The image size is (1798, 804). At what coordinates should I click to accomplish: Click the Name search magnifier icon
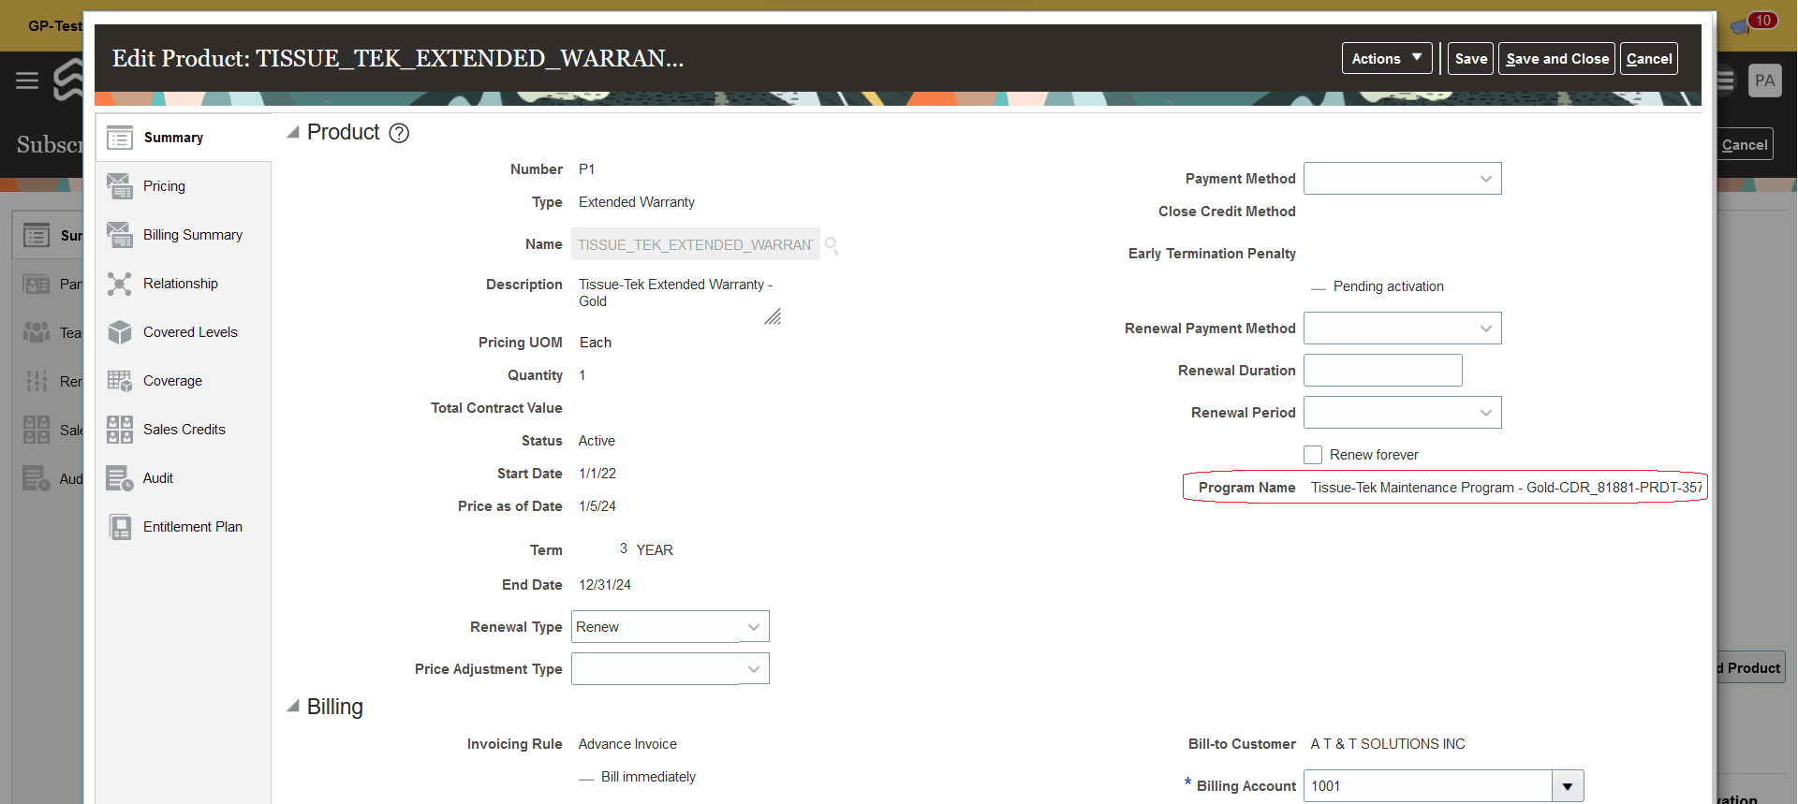click(832, 245)
